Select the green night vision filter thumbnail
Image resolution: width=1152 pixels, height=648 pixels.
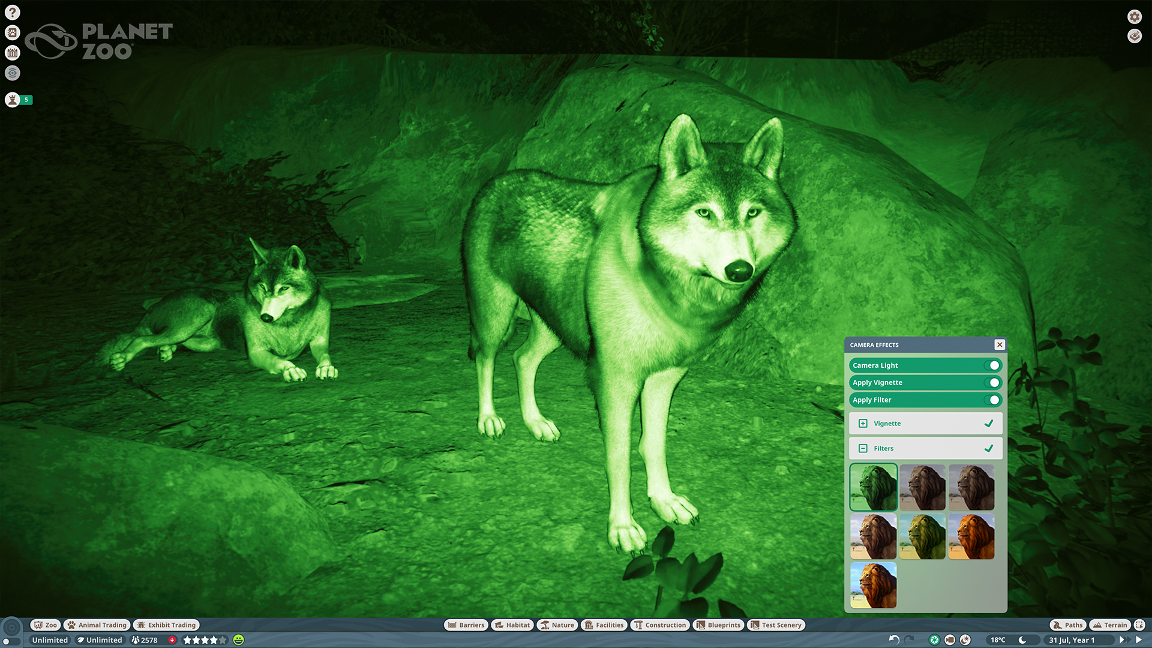[874, 487]
